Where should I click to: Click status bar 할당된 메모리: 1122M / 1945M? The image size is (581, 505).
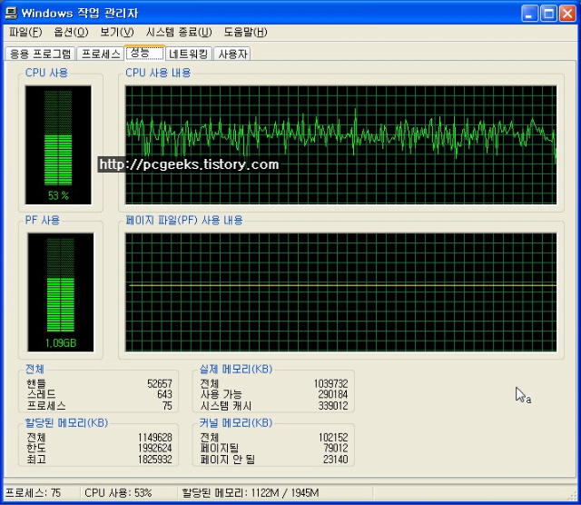coord(251,493)
